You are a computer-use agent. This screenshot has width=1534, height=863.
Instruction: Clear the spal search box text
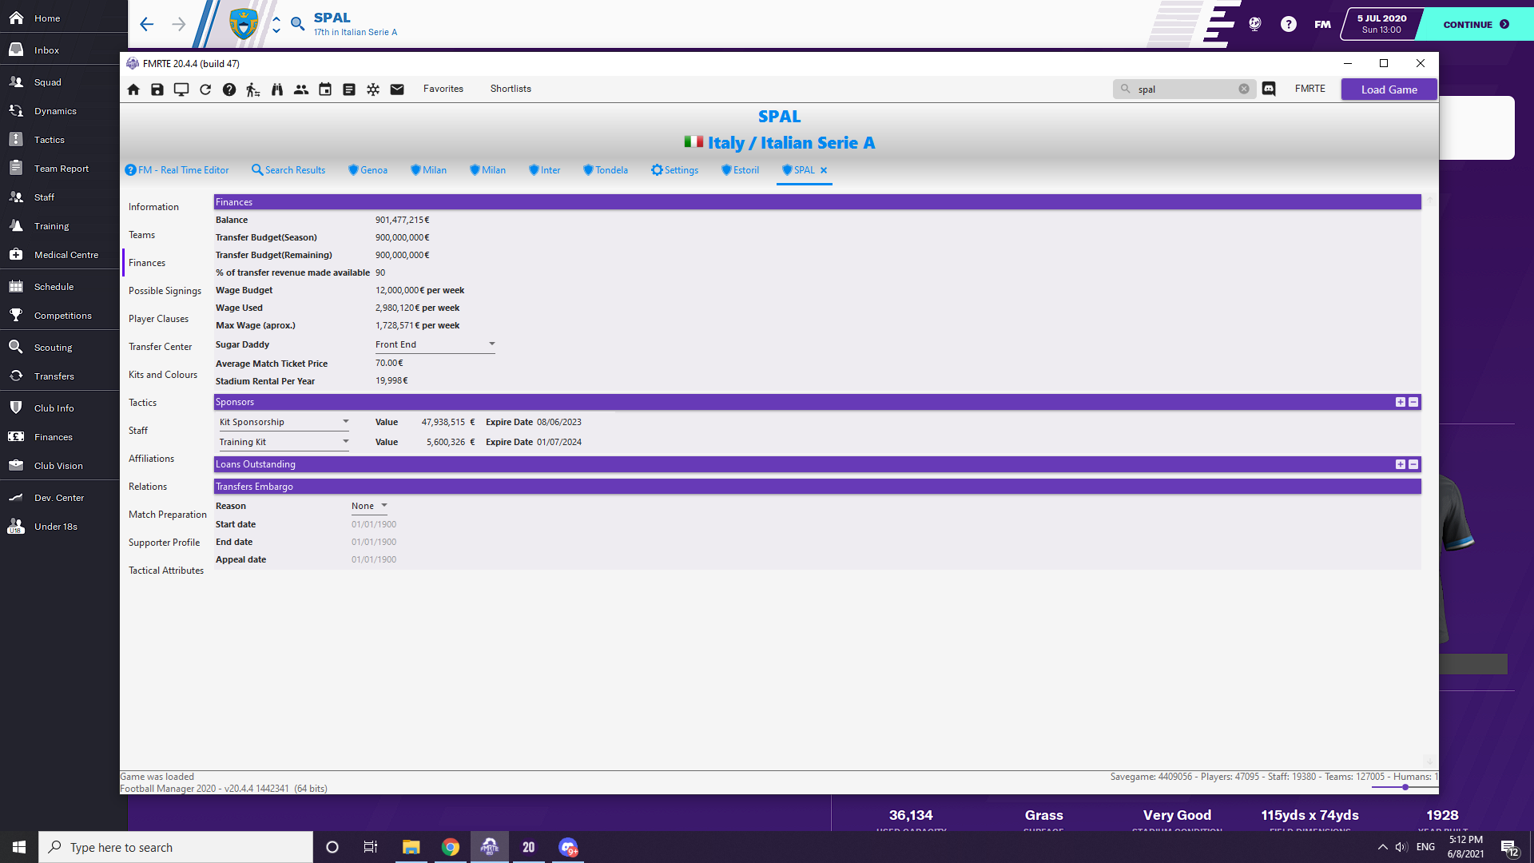[1244, 89]
